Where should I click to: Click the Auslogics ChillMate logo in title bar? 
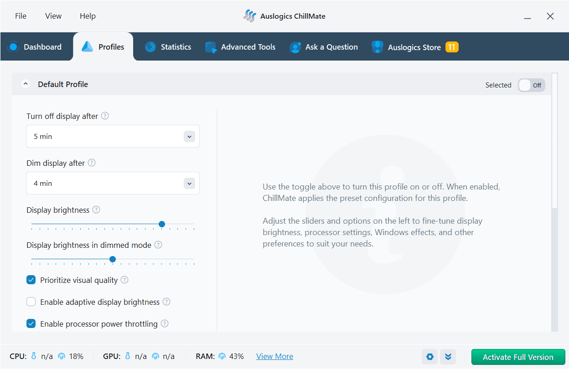coord(250,16)
